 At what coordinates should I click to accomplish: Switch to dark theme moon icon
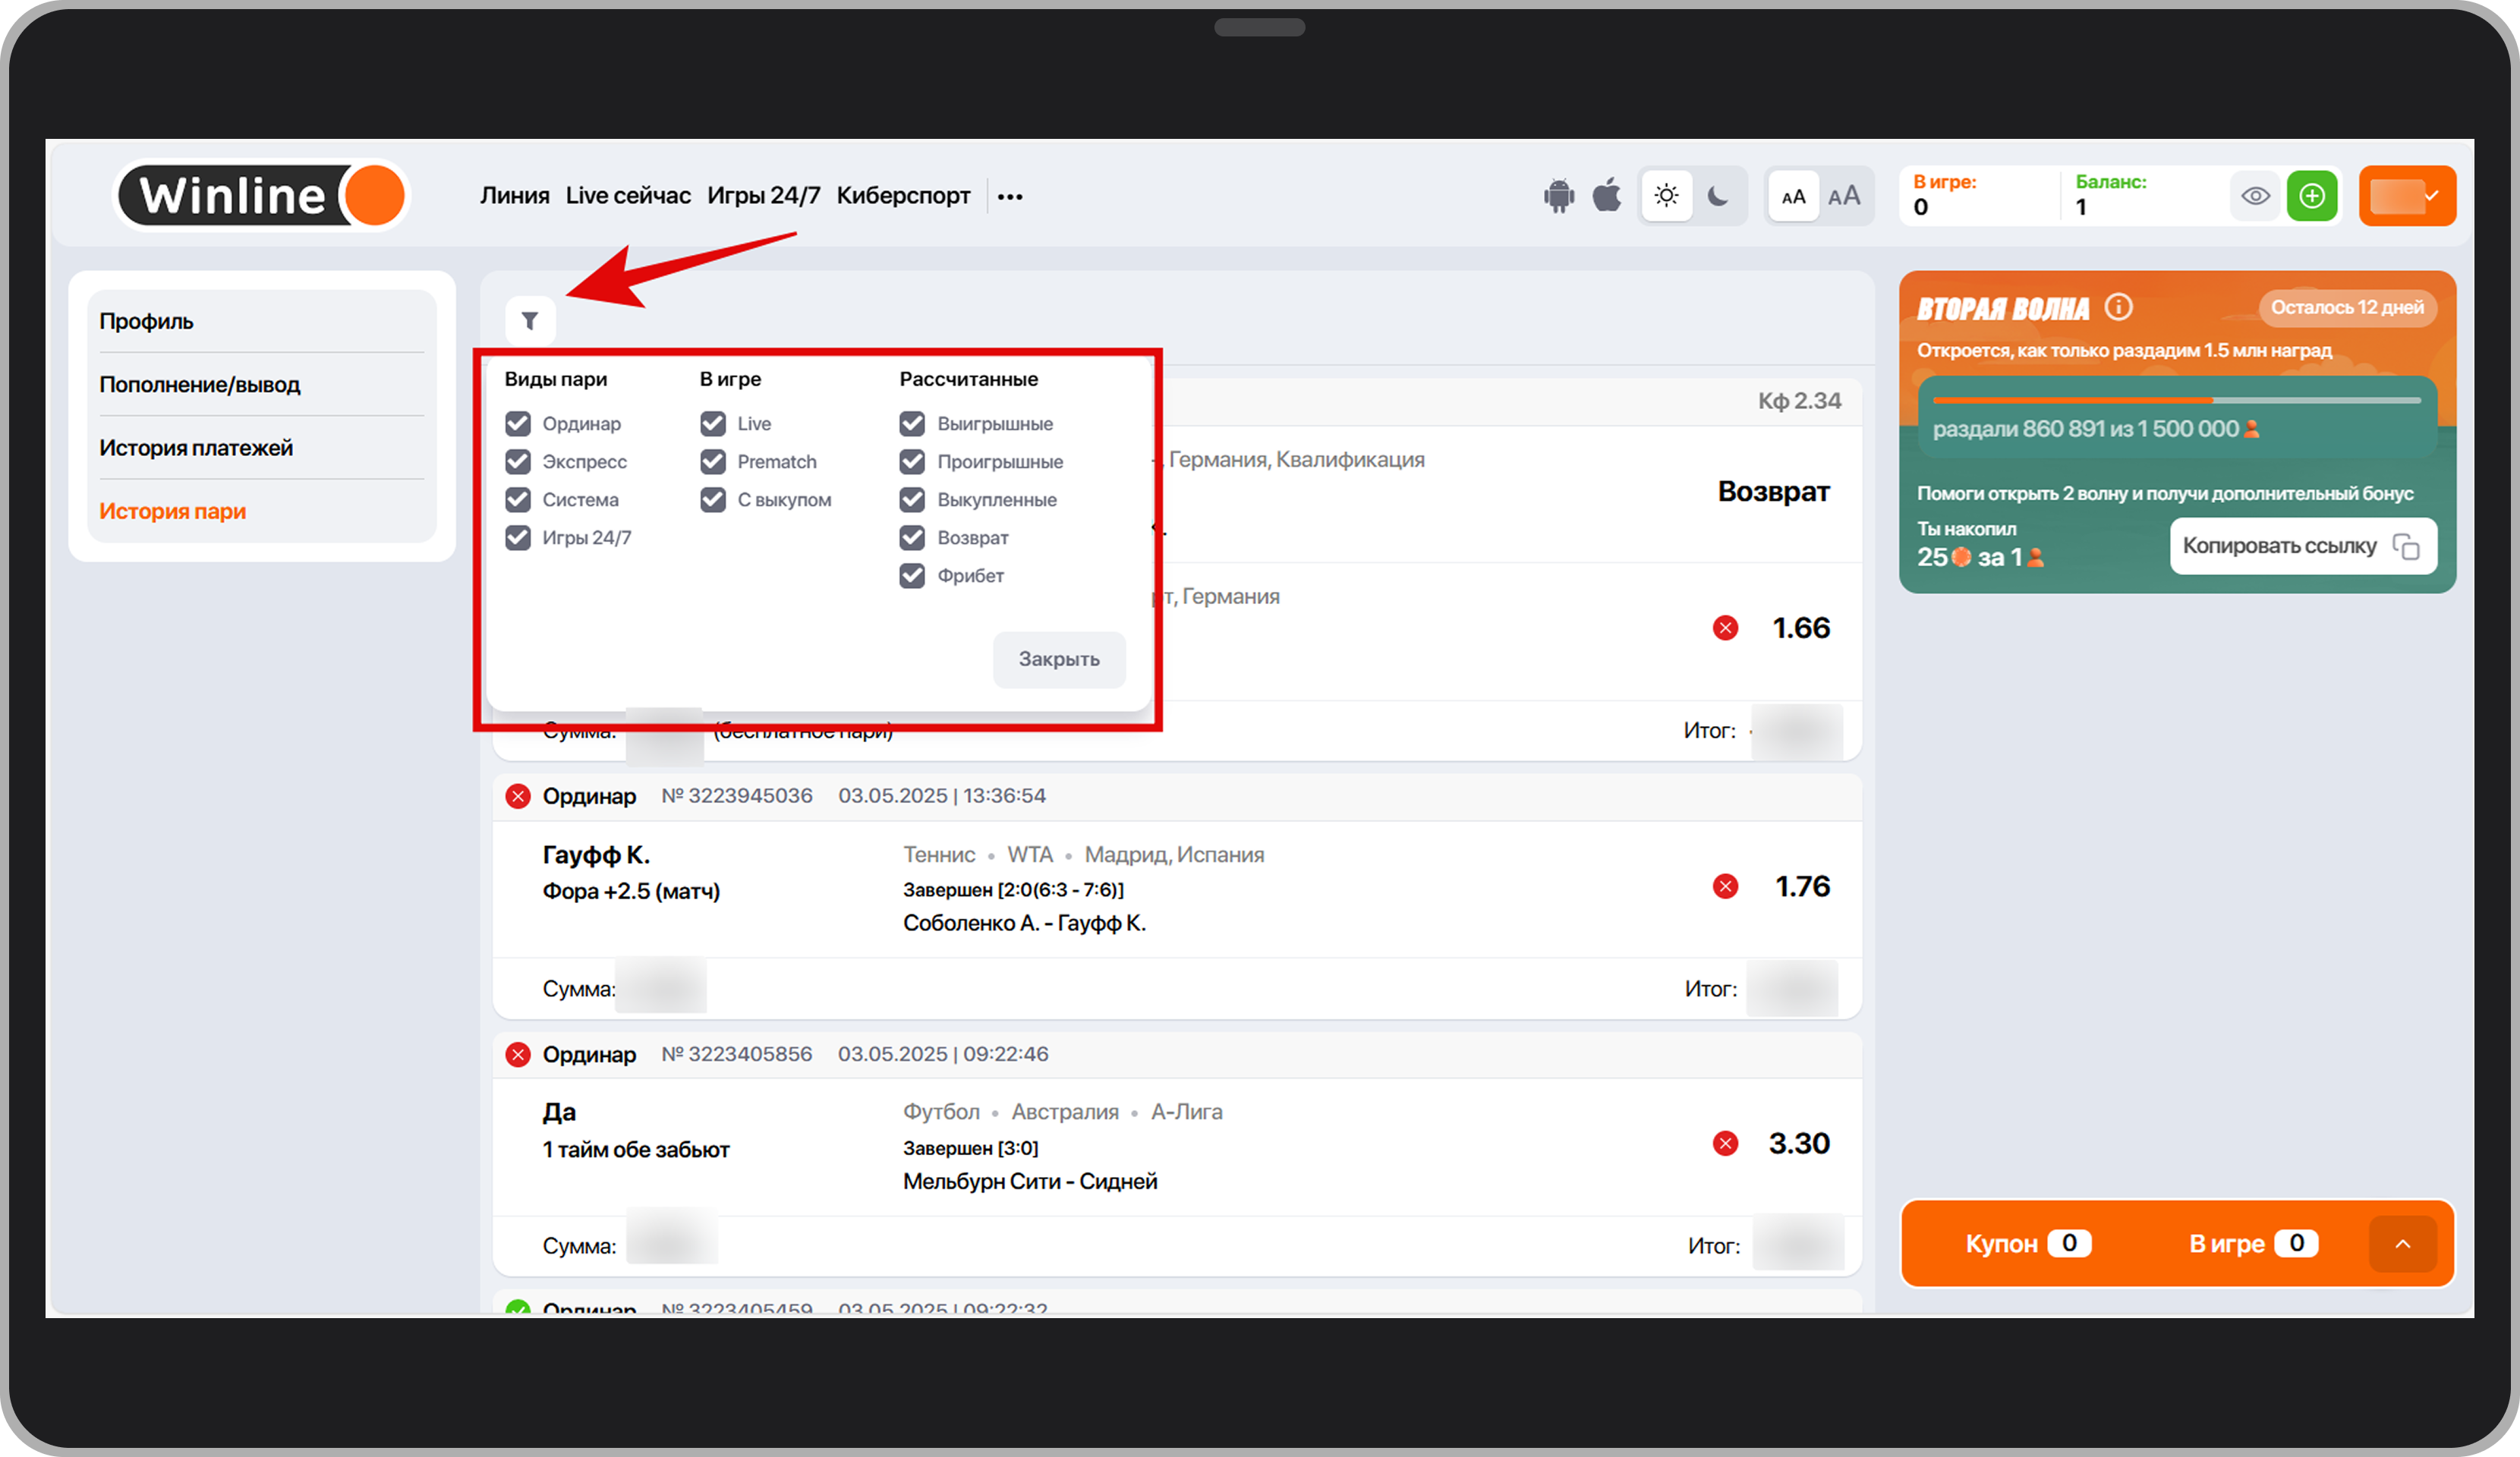[x=1717, y=196]
